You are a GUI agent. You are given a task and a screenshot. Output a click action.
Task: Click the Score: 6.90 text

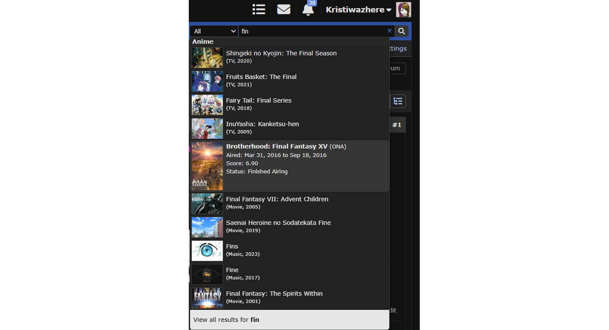click(x=242, y=163)
